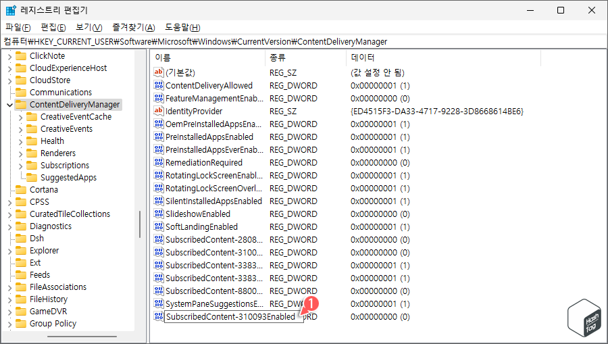Click the tree pane vertical scrollbar thumb

tap(140, 224)
